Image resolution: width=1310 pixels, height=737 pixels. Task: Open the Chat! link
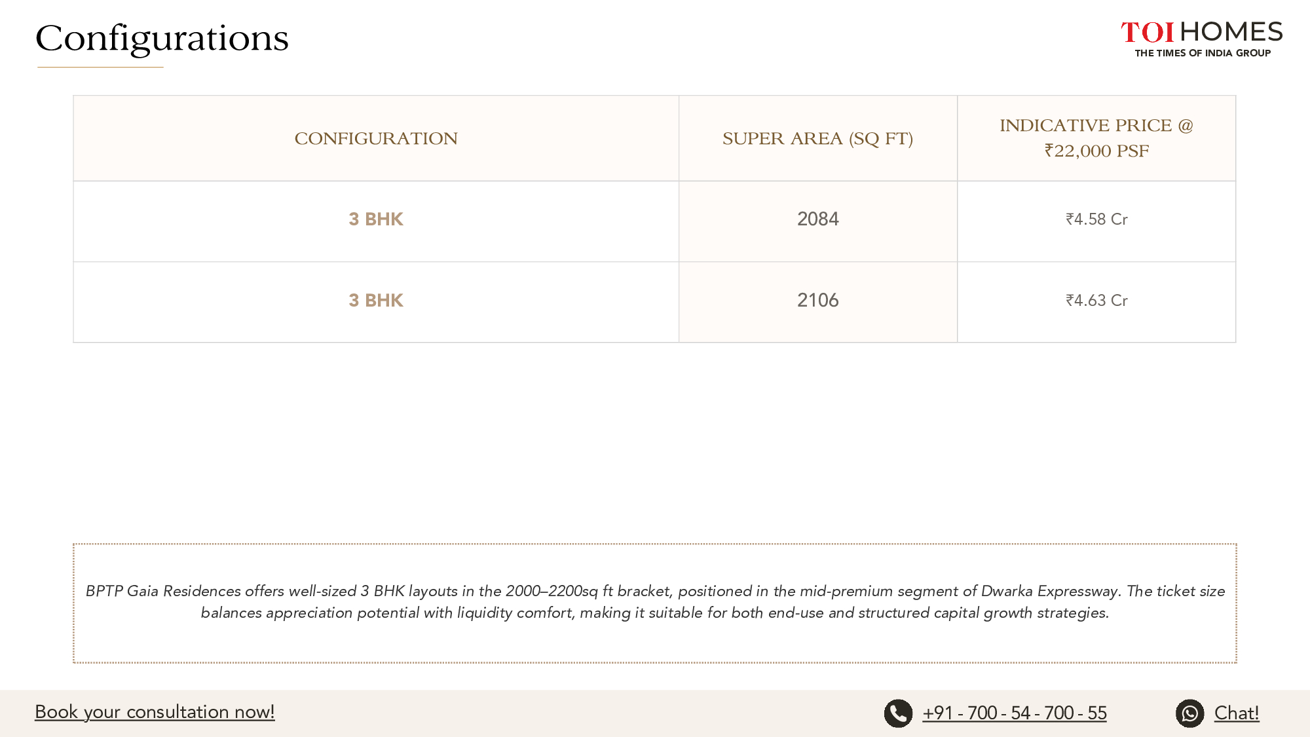1237,713
